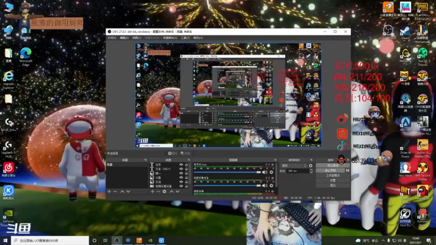
Task: Enable 工作室模式 studio mode
Action: (x=332, y=175)
